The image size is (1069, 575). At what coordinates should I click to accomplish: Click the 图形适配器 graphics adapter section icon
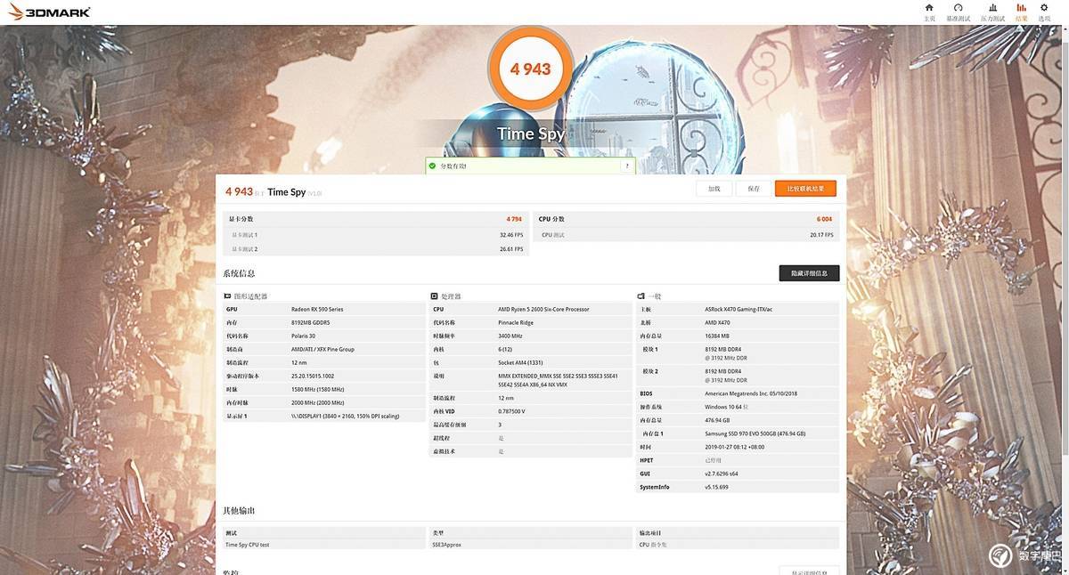click(227, 296)
